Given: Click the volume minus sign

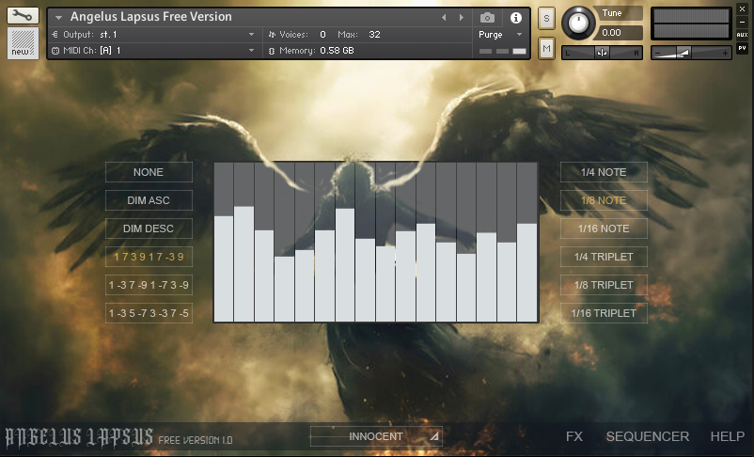Looking at the screenshot, I should [658, 54].
